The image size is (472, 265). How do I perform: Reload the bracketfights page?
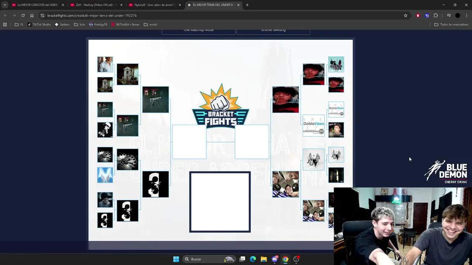[x=23, y=15]
